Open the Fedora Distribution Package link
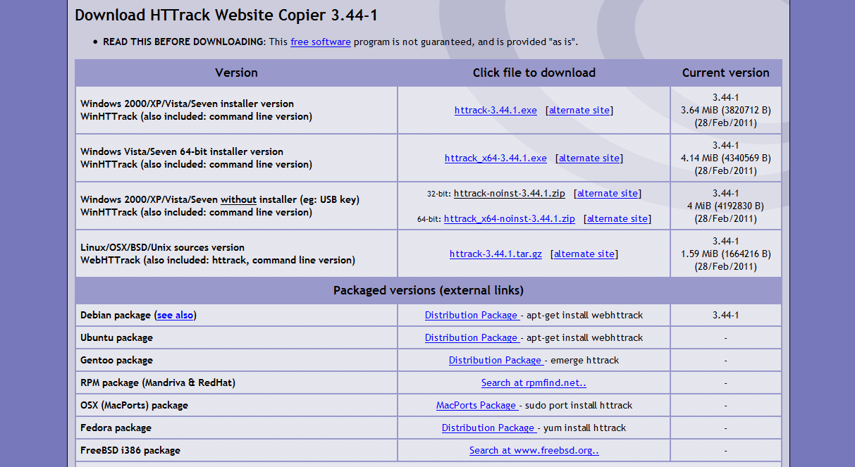855x467 pixels. 488,428
